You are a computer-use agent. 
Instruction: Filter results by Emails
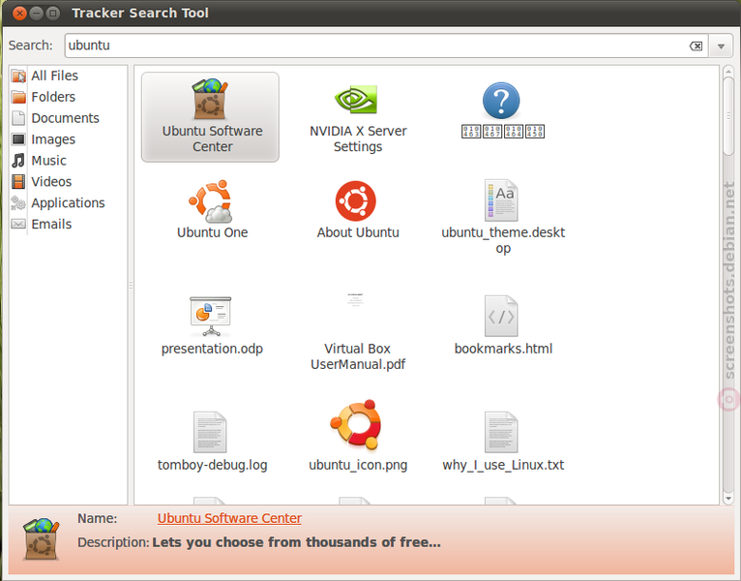point(51,224)
